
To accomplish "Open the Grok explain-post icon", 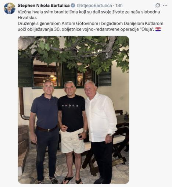I will pyautogui.click(x=158, y=6).
